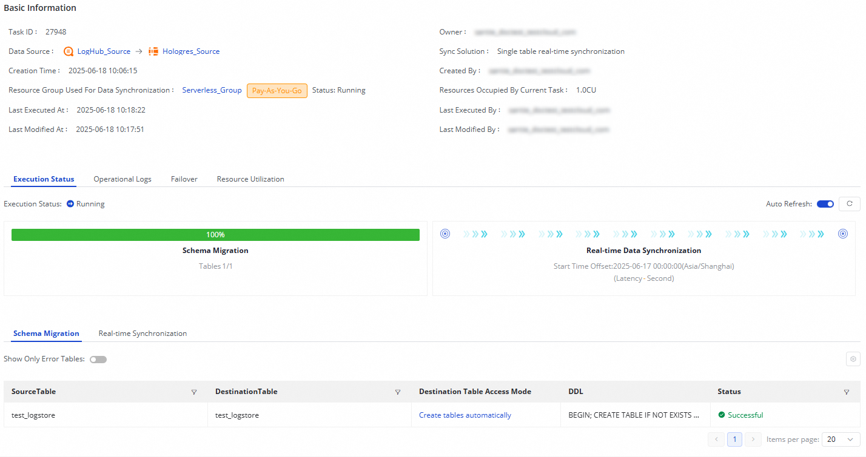Open the Resource Utilization tab

pos(250,179)
